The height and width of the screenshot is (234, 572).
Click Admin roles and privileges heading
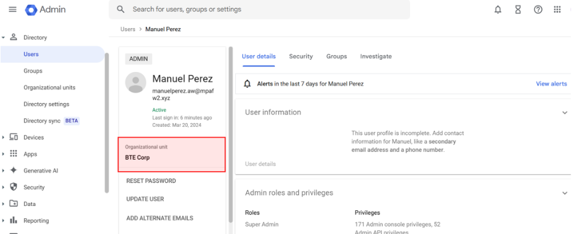tap(289, 193)
